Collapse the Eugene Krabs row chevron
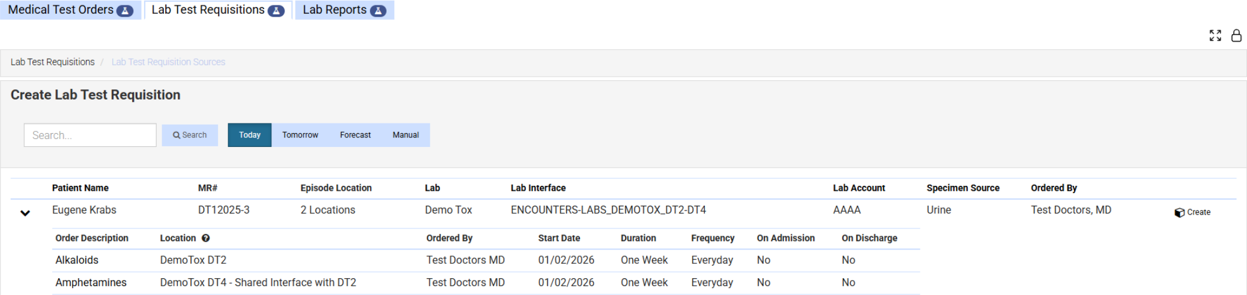The image size is (1247, 295). click(25, 213)
